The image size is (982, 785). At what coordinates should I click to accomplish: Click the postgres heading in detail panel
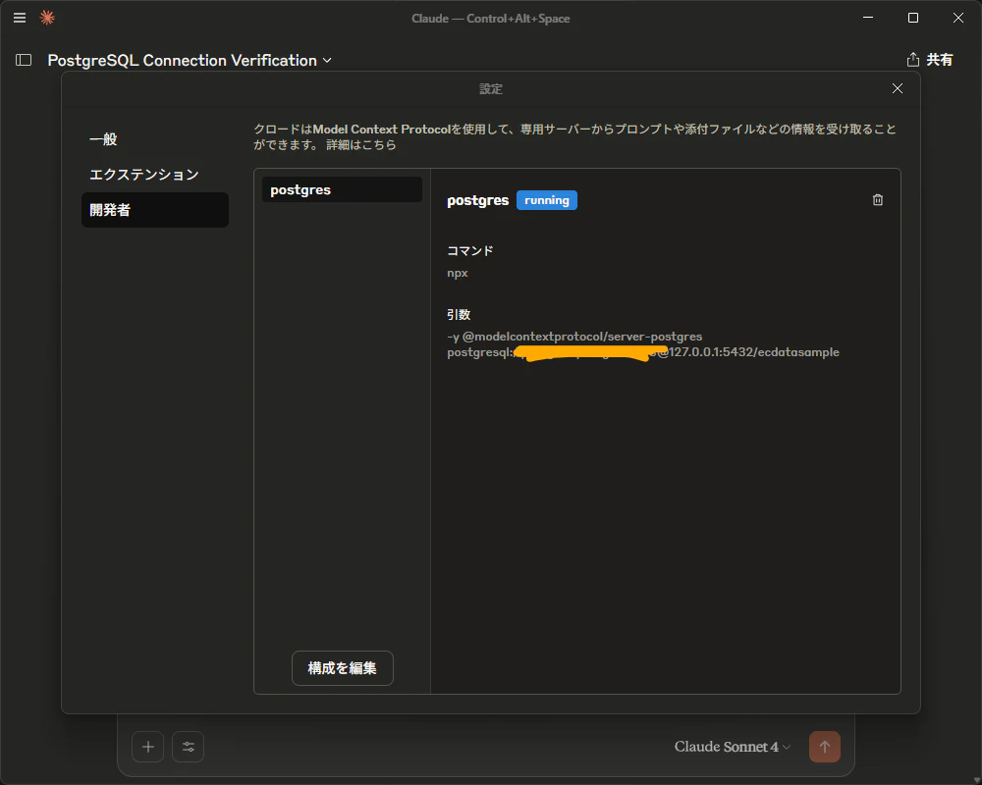click(x=478, y=200)
